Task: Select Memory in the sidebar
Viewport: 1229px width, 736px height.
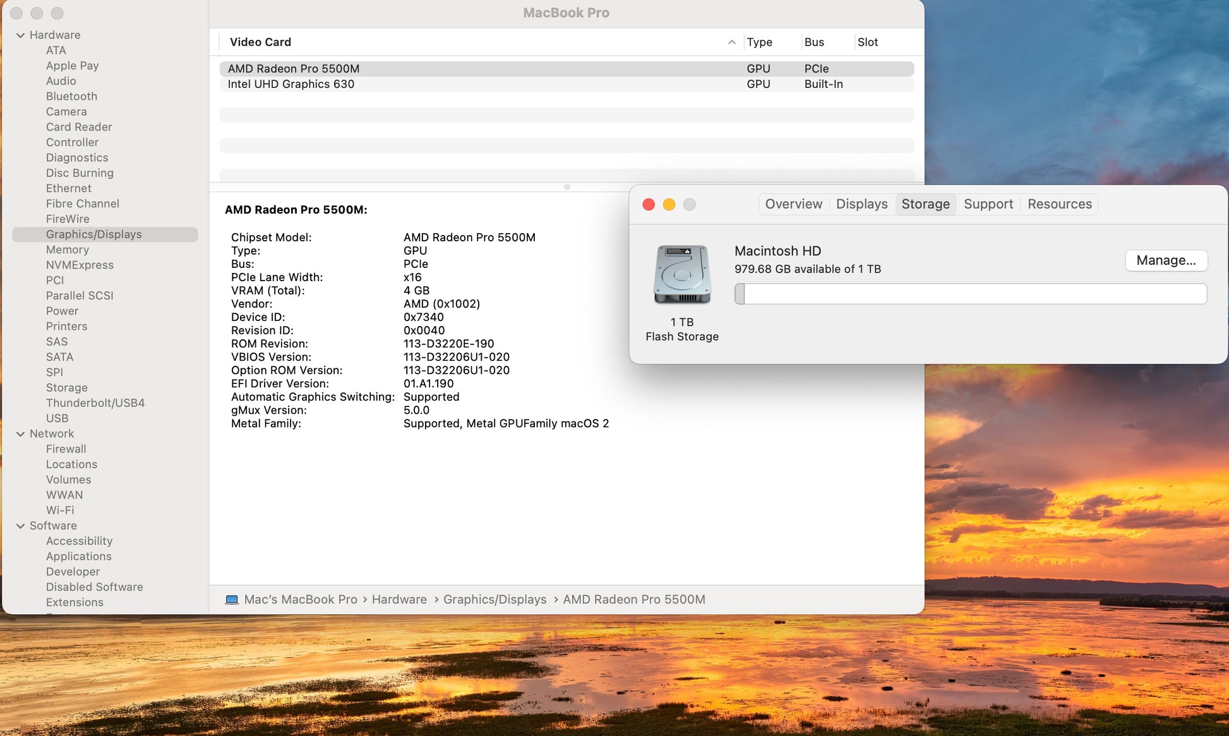Action: 68,250
